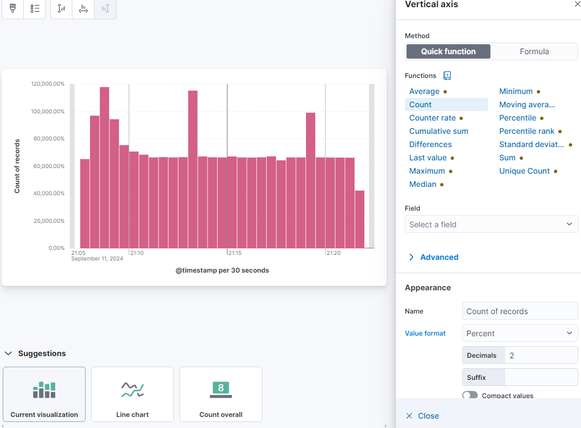
Task: Select the Unique Count function
Action: (524, 170)
